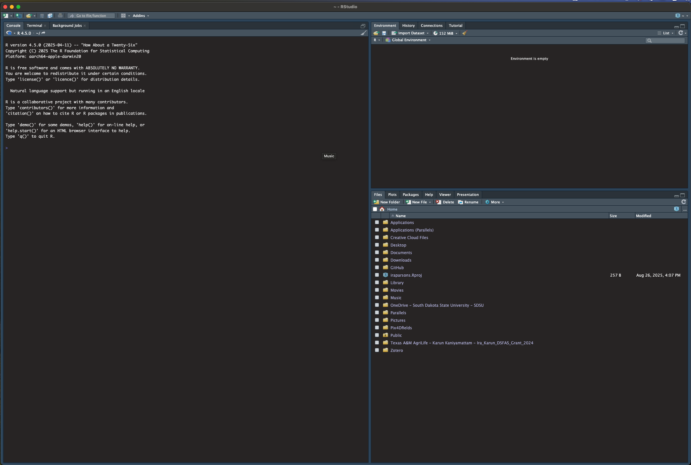Screen dimensions: 691x465
Task: Click the iraparsons.Rproj file icon
Action: [386, 275]
